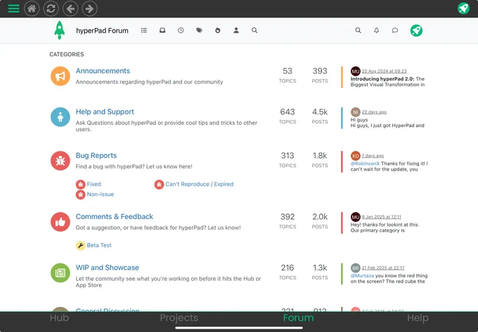The height and width of the screenshot is (332, 478).
Task: Click the blue Help and Support icon
Action: pos(60,117)
